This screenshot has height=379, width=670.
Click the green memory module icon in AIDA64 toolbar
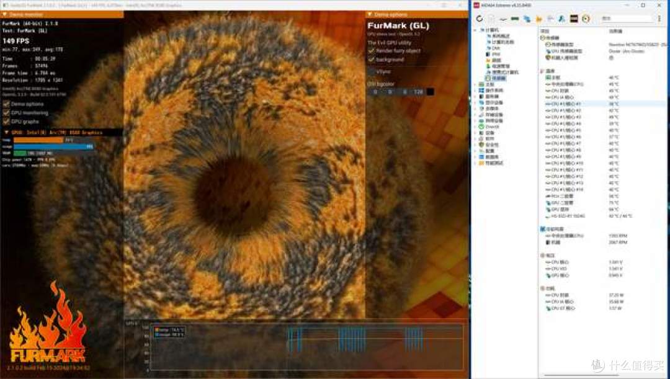click(515, 19)
